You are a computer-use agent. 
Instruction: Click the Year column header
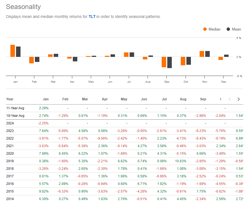point(10,99)
